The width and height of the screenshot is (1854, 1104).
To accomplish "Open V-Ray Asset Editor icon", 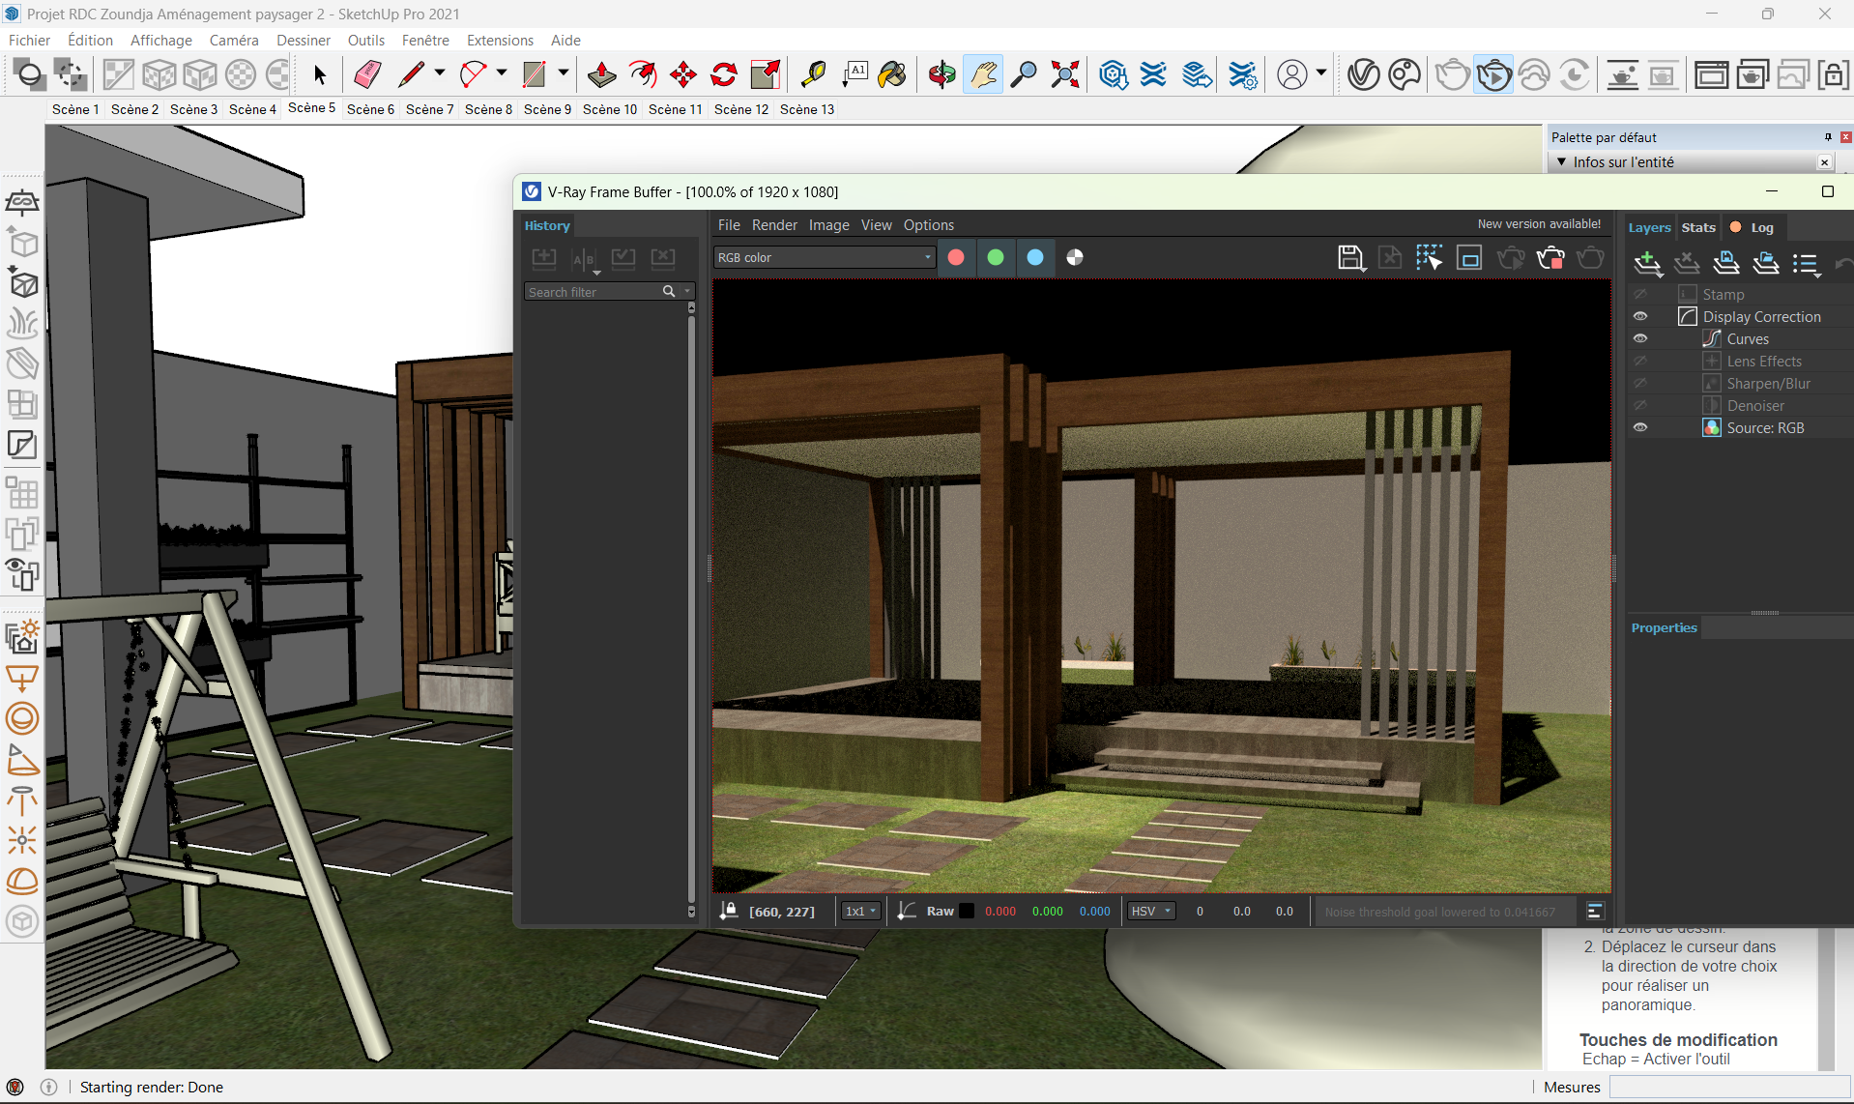I will point(1363,74).
